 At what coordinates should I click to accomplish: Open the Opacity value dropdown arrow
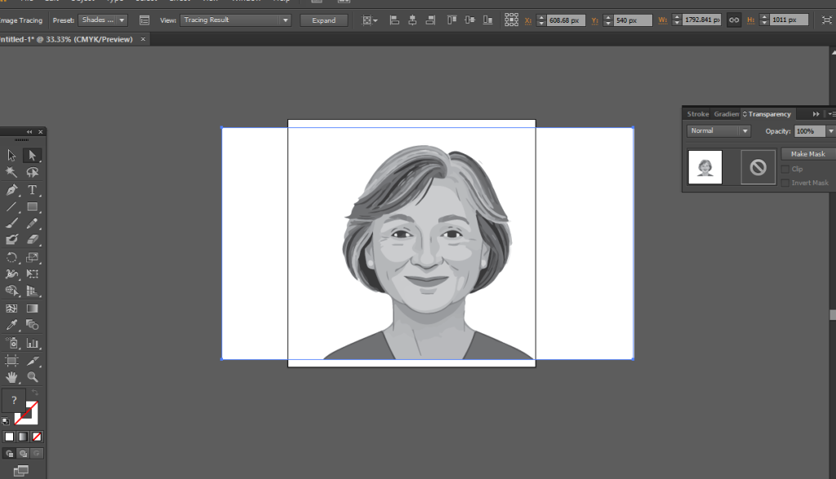(x=830, y=131)
